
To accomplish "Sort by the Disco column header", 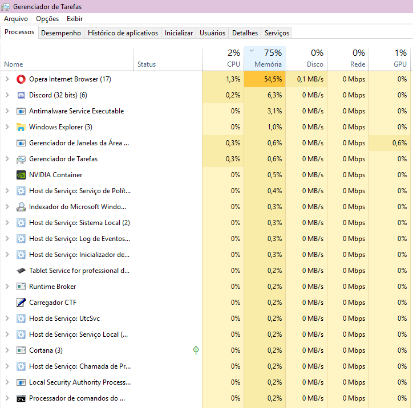I will coord(306,59).
